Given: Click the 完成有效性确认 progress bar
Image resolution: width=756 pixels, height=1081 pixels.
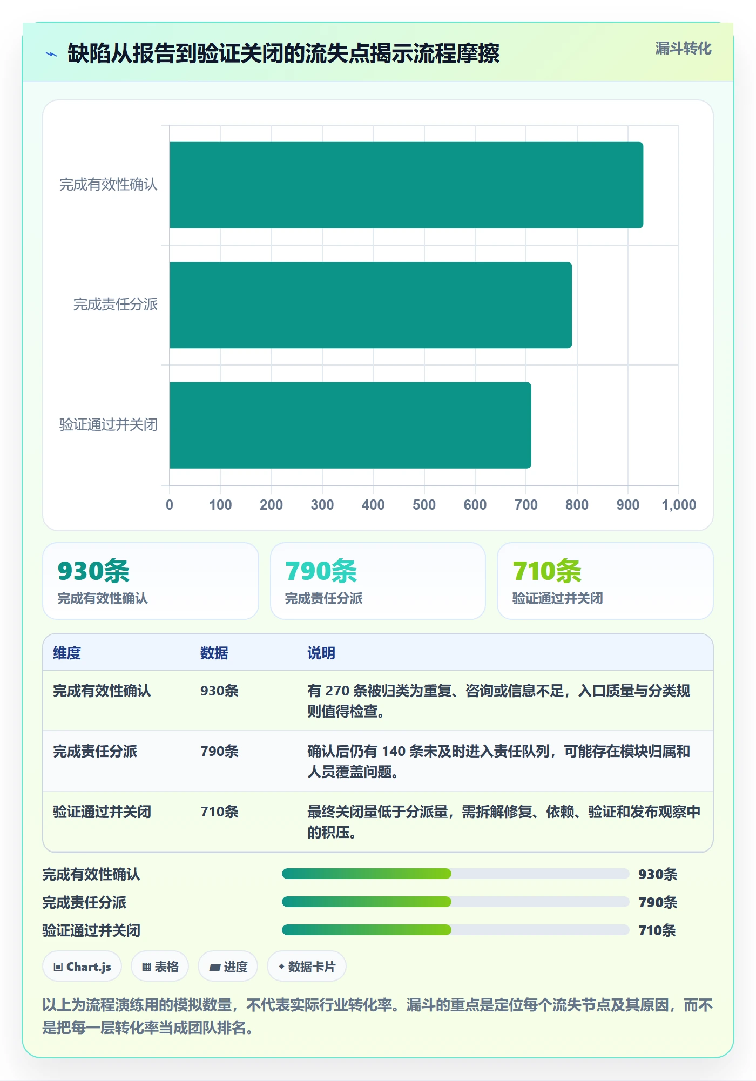Looking at the screenshot, I should pyautogui.click(x=455, y=874).
